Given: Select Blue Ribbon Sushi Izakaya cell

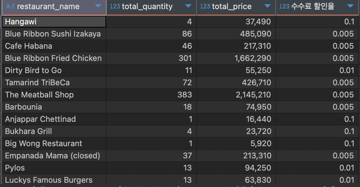Looking at the screenshot, I should click(54, 34).
